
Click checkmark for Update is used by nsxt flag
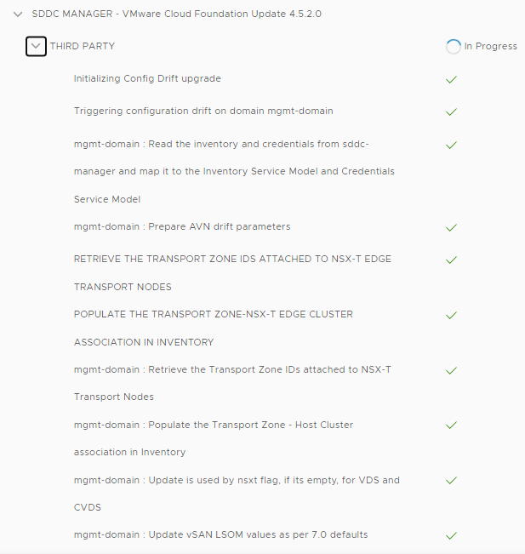pyautogui.click(x=452, y=481)
